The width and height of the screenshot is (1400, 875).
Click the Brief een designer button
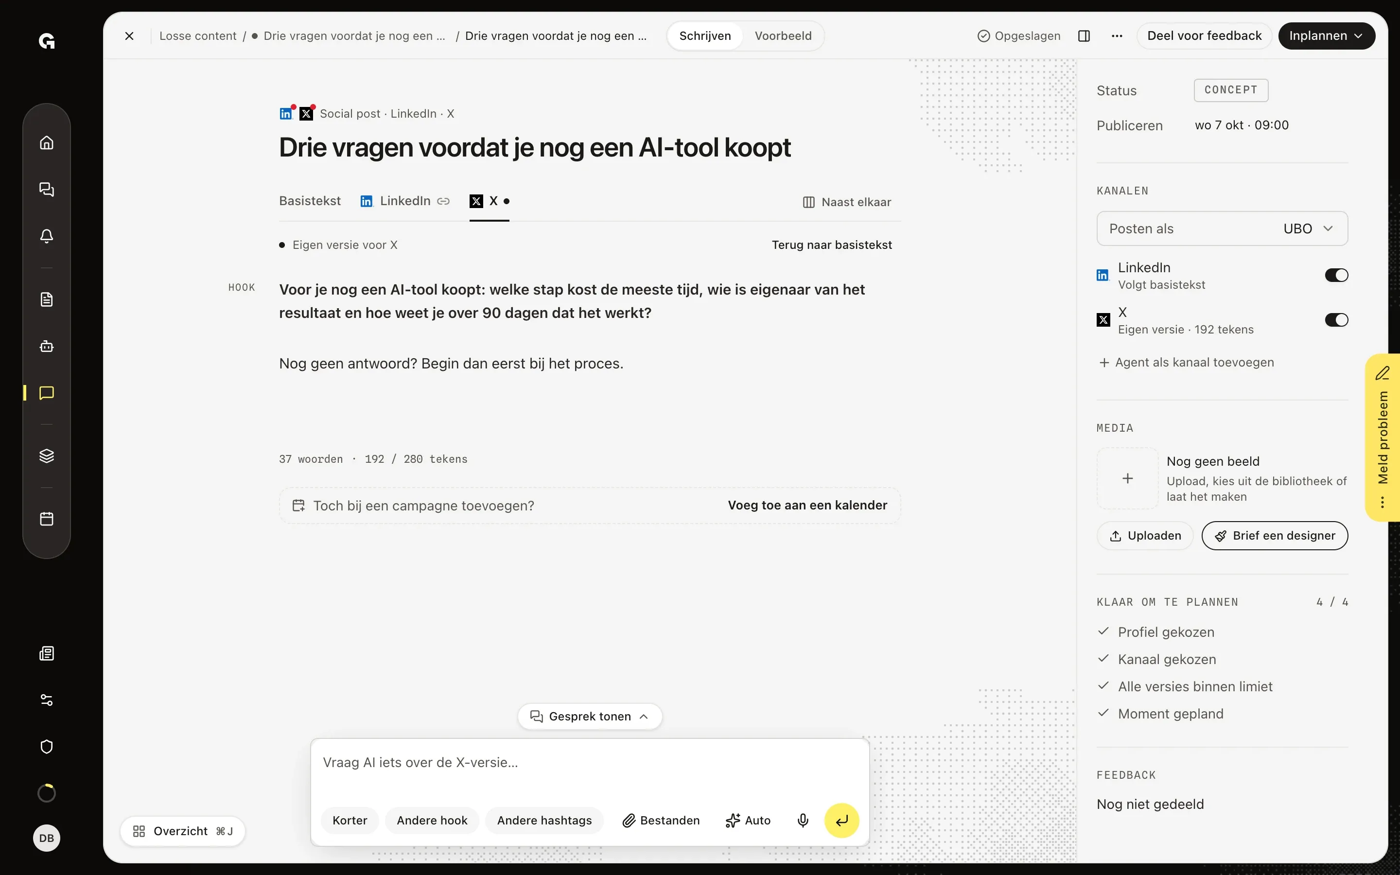click(1275, 536)
